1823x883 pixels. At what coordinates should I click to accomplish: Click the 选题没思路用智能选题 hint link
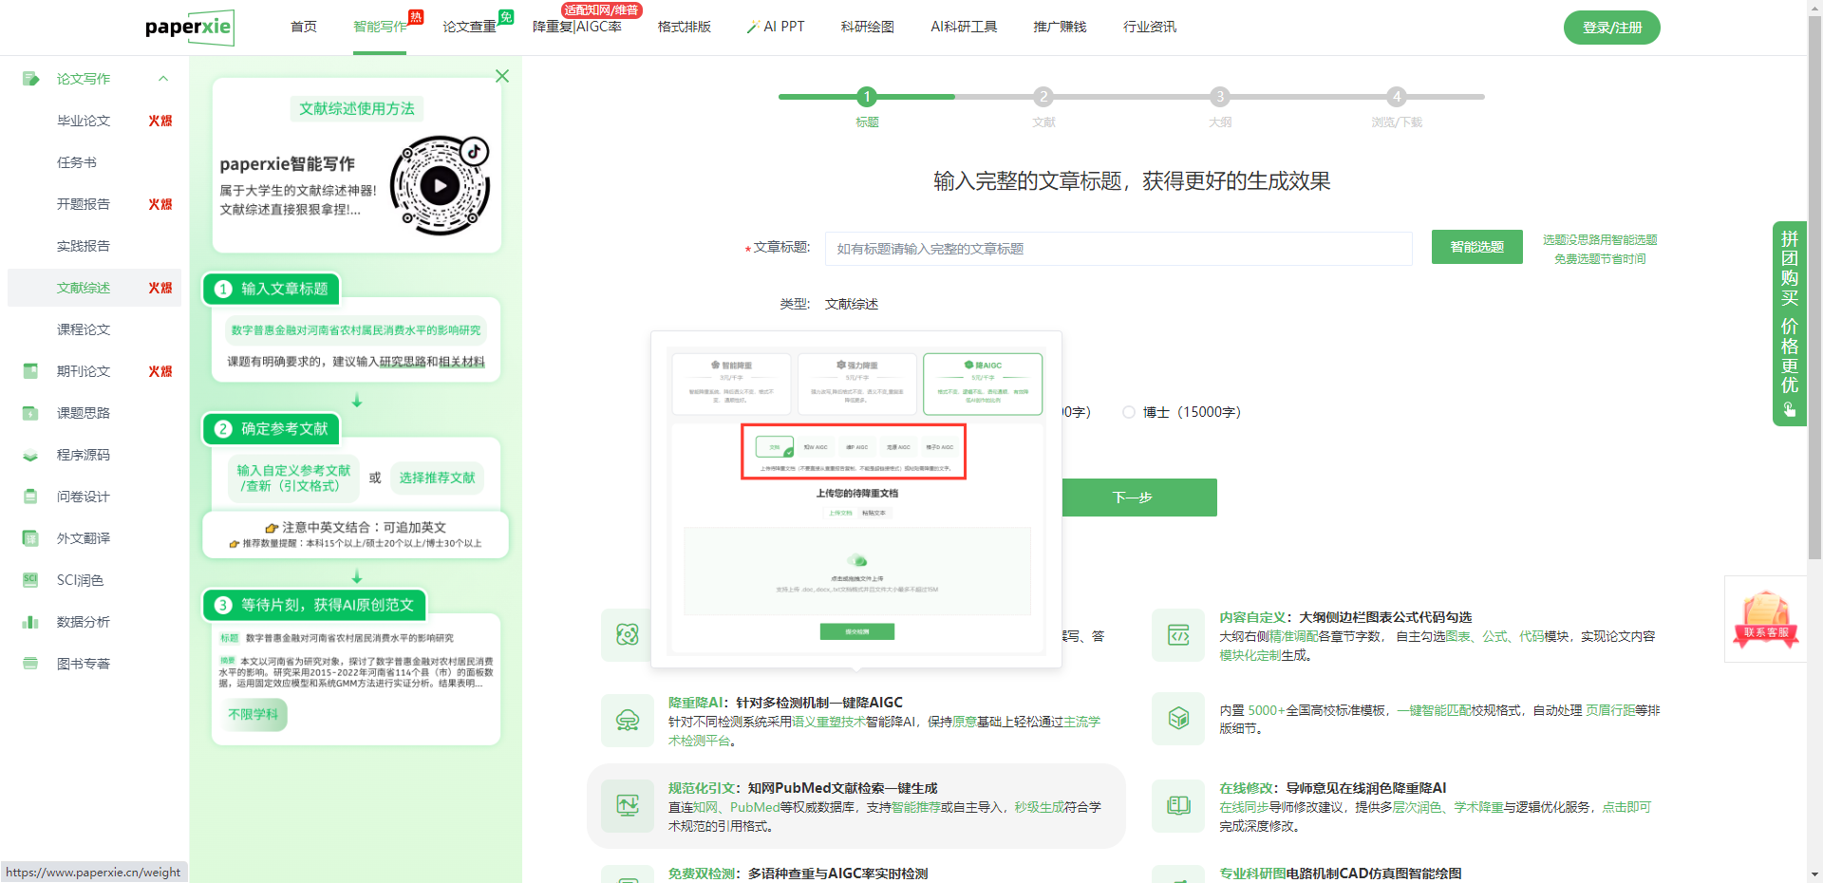click(1600, 240)
